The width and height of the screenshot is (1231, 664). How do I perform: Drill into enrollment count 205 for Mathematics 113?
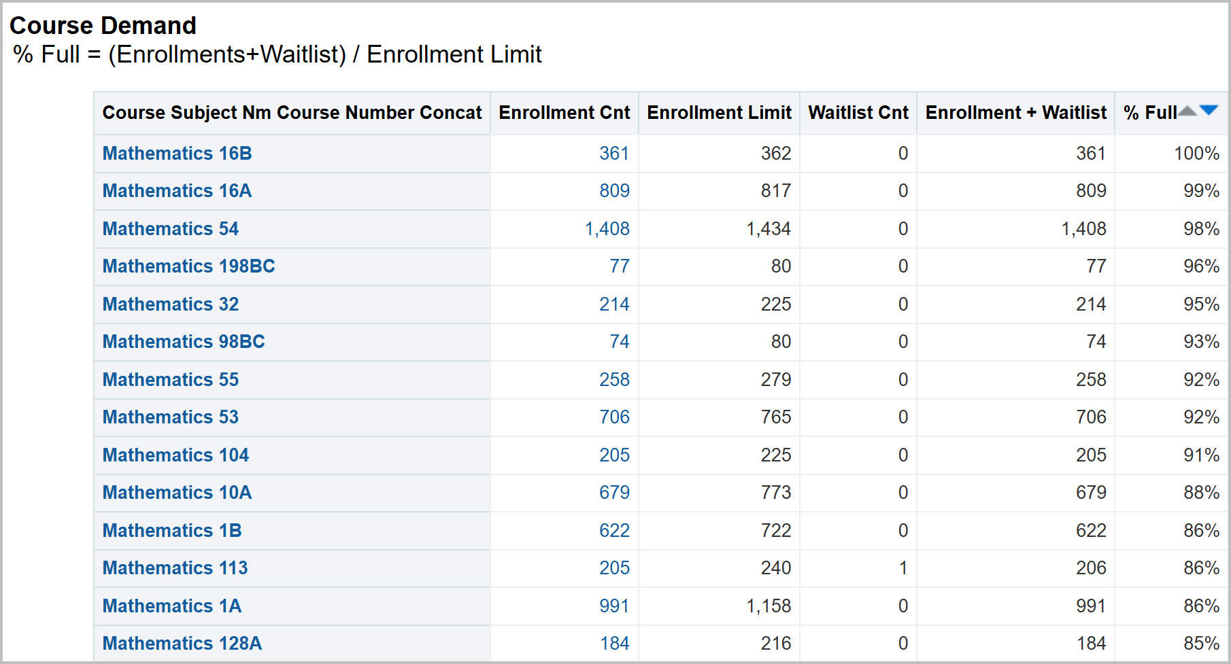[x=614, y=567]
